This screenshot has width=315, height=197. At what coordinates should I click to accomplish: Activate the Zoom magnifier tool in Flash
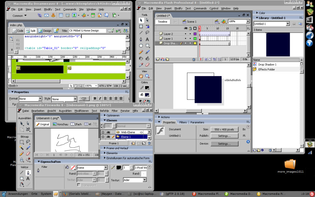[147, 76]
